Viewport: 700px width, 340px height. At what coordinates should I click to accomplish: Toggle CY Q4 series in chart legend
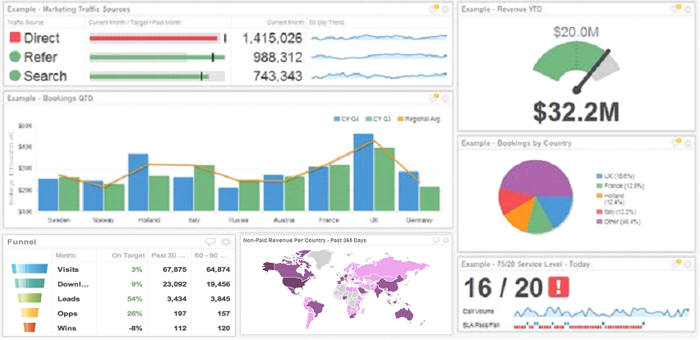coord(345,119)
